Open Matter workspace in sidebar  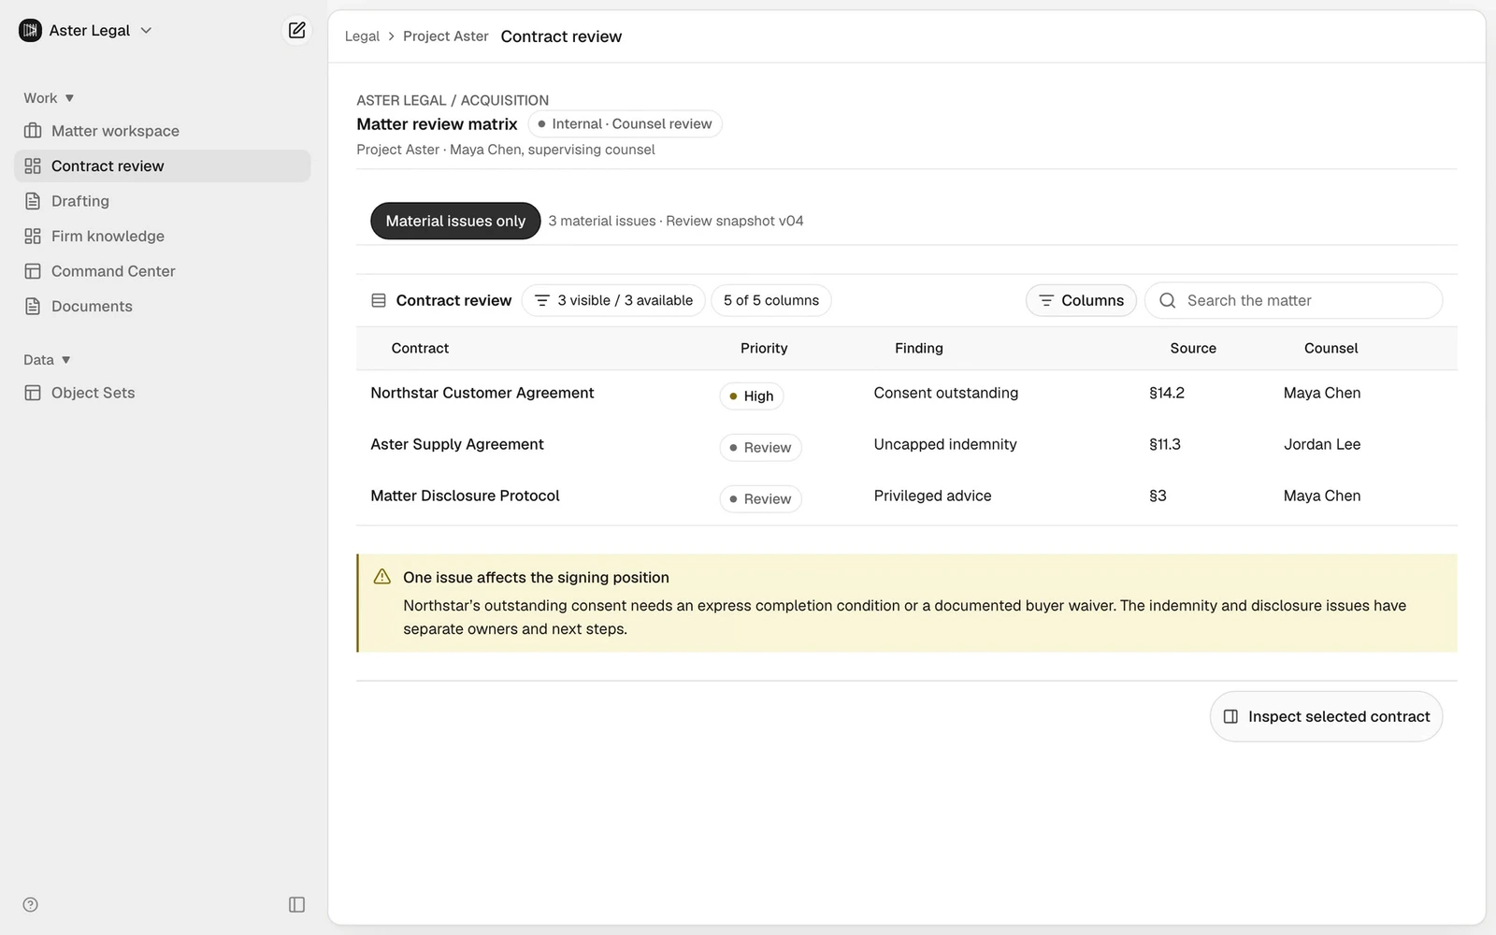click(163, 131)
